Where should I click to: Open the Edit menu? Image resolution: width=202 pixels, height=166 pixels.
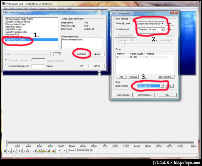coord(12,8)
